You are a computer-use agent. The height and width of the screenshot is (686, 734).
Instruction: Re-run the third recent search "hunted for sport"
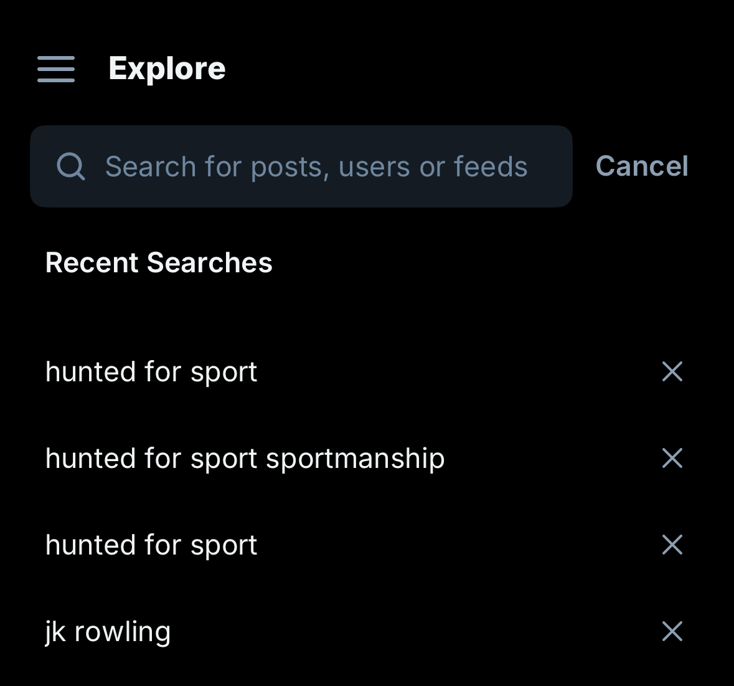[151, 545]
